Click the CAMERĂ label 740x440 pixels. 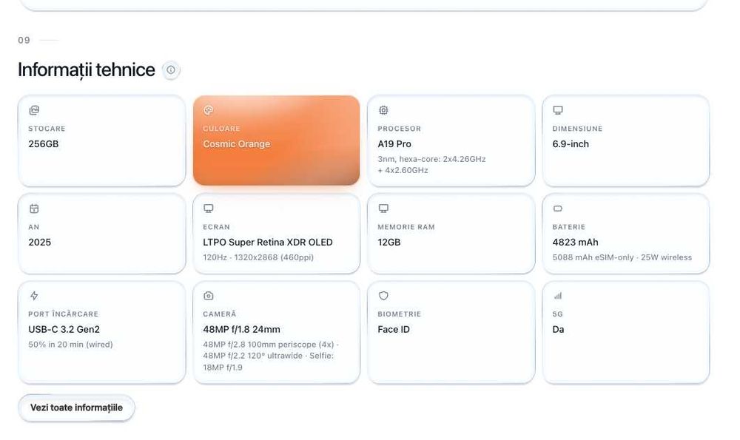tap(220, 314)
